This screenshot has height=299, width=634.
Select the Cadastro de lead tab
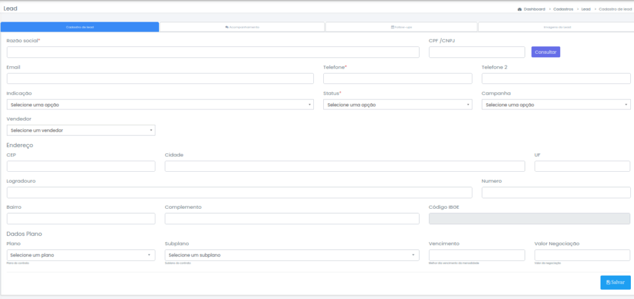click(80, 27)
